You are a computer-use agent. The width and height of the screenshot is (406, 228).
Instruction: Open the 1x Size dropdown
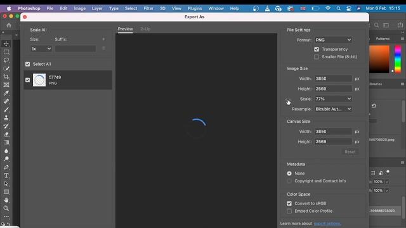click(x=41, y=49)
